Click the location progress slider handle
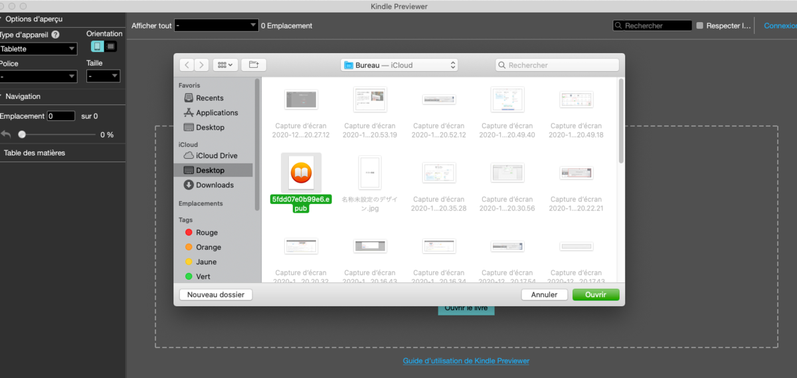Image resolution: width=797 pixels, height=378 pixels. [22, 134]
